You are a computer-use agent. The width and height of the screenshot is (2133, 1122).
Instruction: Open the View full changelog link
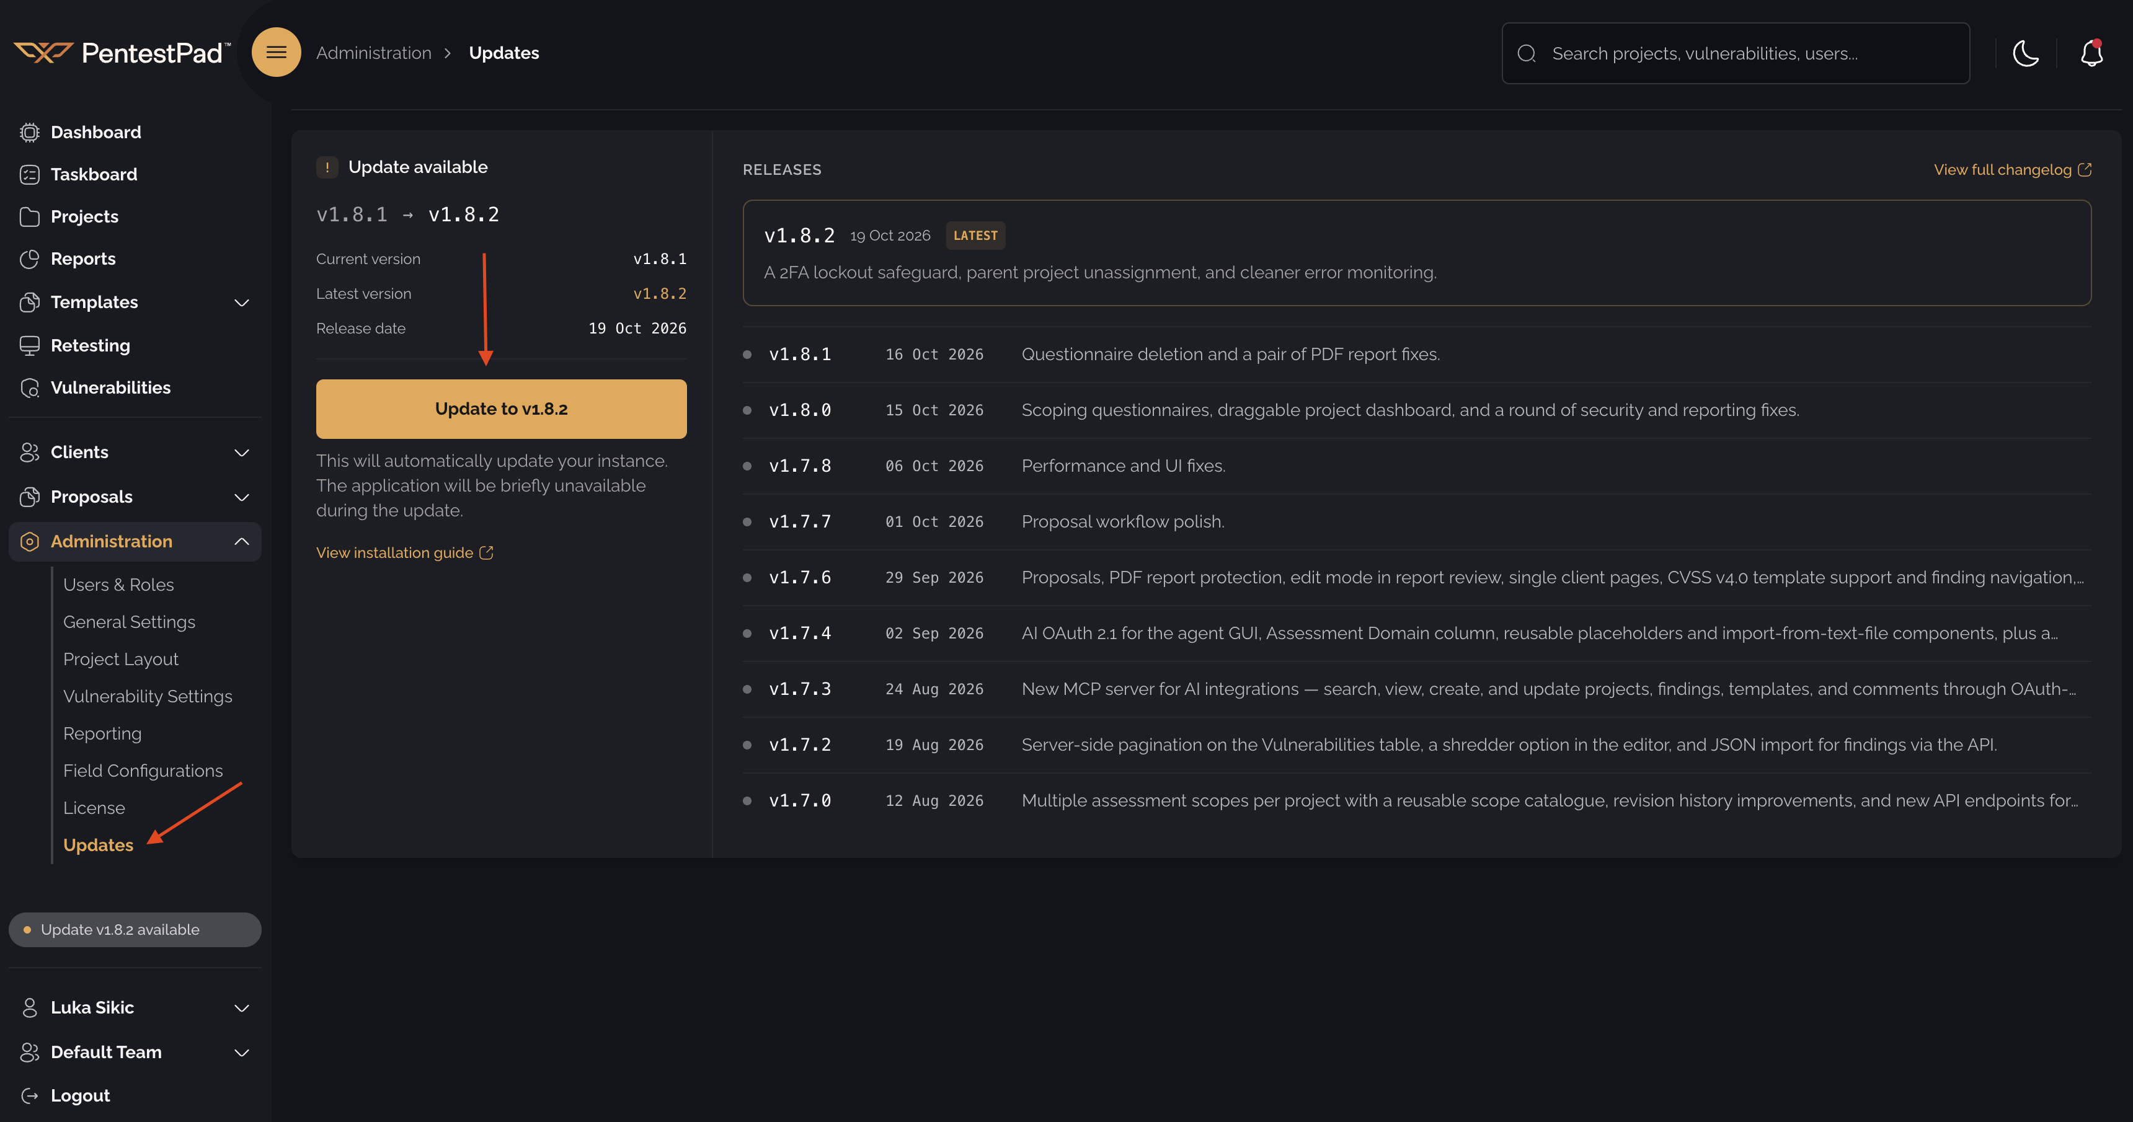[2012, 170]
